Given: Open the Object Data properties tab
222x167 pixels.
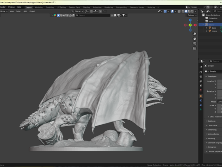Looking at the screenshot, I should (x=201, y=109).
